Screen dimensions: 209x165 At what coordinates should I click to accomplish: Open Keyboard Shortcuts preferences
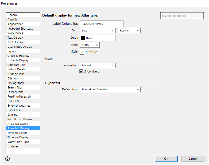coord(20,29)
